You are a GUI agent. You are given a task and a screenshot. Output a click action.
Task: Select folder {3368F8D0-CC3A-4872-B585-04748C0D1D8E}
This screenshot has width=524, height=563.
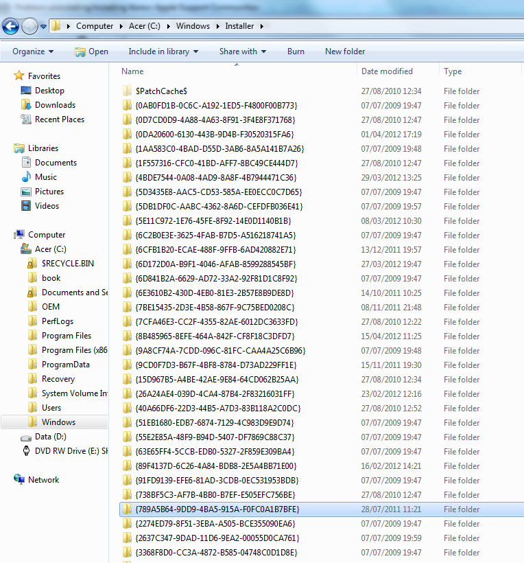pos(217,552)
